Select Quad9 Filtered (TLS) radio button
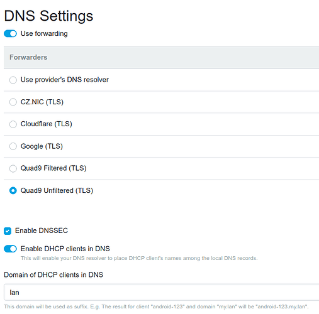The height and width of the screenshot is (314, 319). pos(13,168)
